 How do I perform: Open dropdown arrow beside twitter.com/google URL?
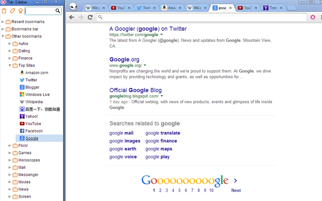click(x=162, y=35)
